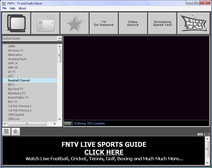
Task: Add channel to favorites star-plus icon
Action: pyautogui.click(x=16, y=131)
